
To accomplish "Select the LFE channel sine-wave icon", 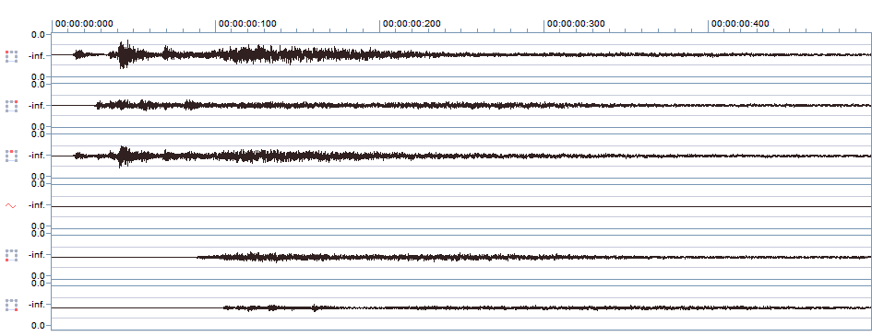I will [x=11, y=205].
